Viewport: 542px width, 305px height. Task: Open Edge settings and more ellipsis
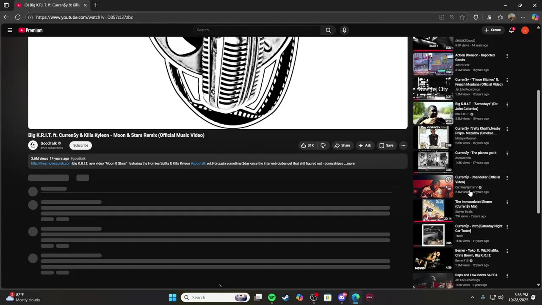click(x=523, y=17)
